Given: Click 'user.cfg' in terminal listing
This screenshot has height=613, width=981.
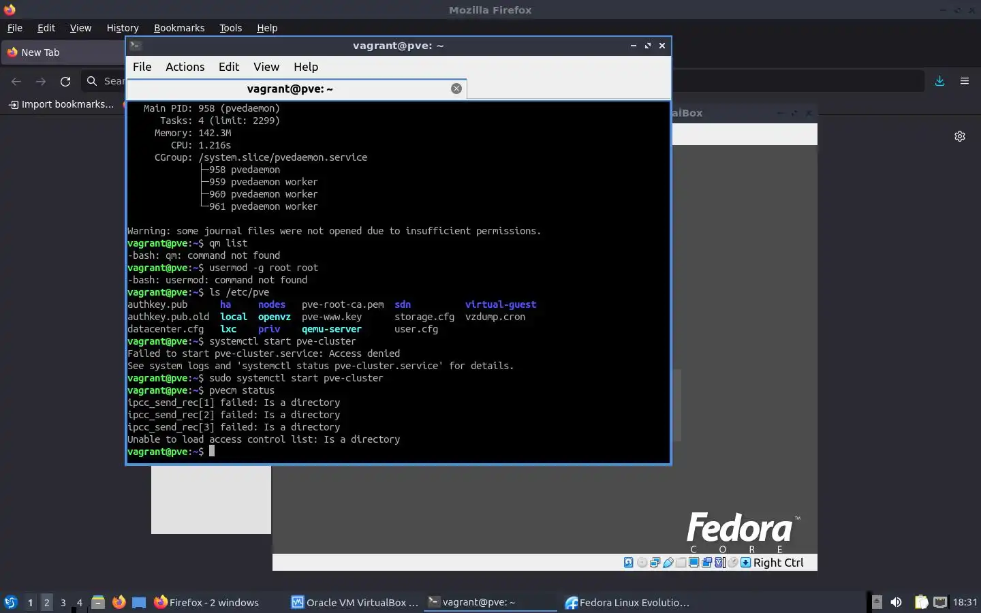Looking at the screenshot, I should [416, 329].
